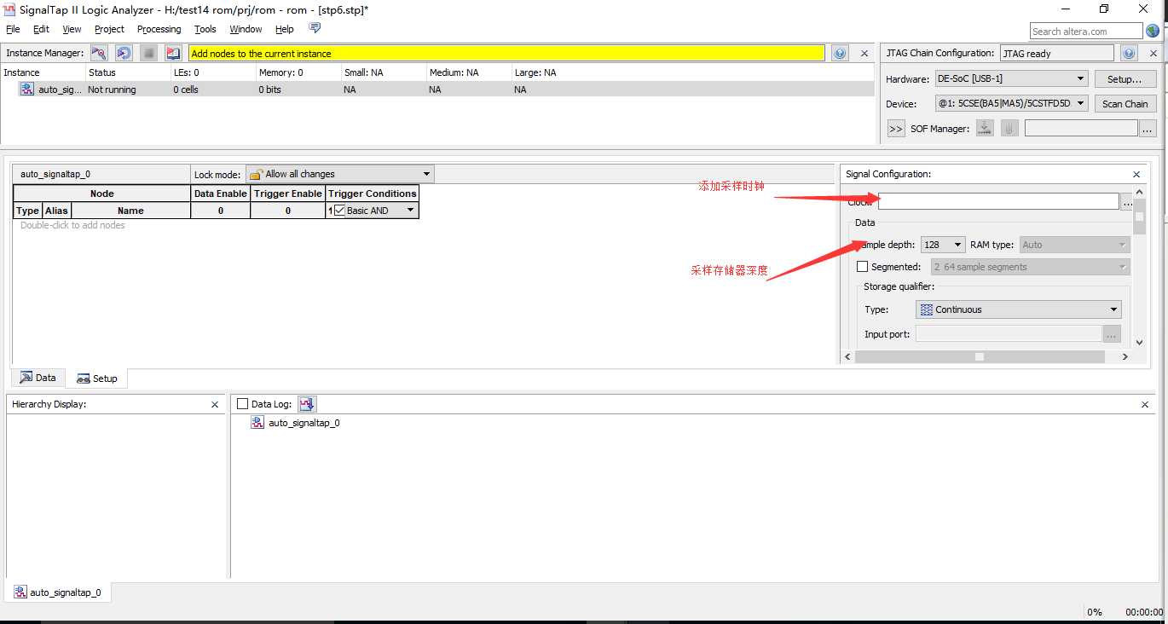Click the SOF Manager program device icon

985,129
